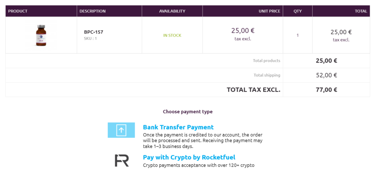Click the PRODUCT column header

point(18,11)
